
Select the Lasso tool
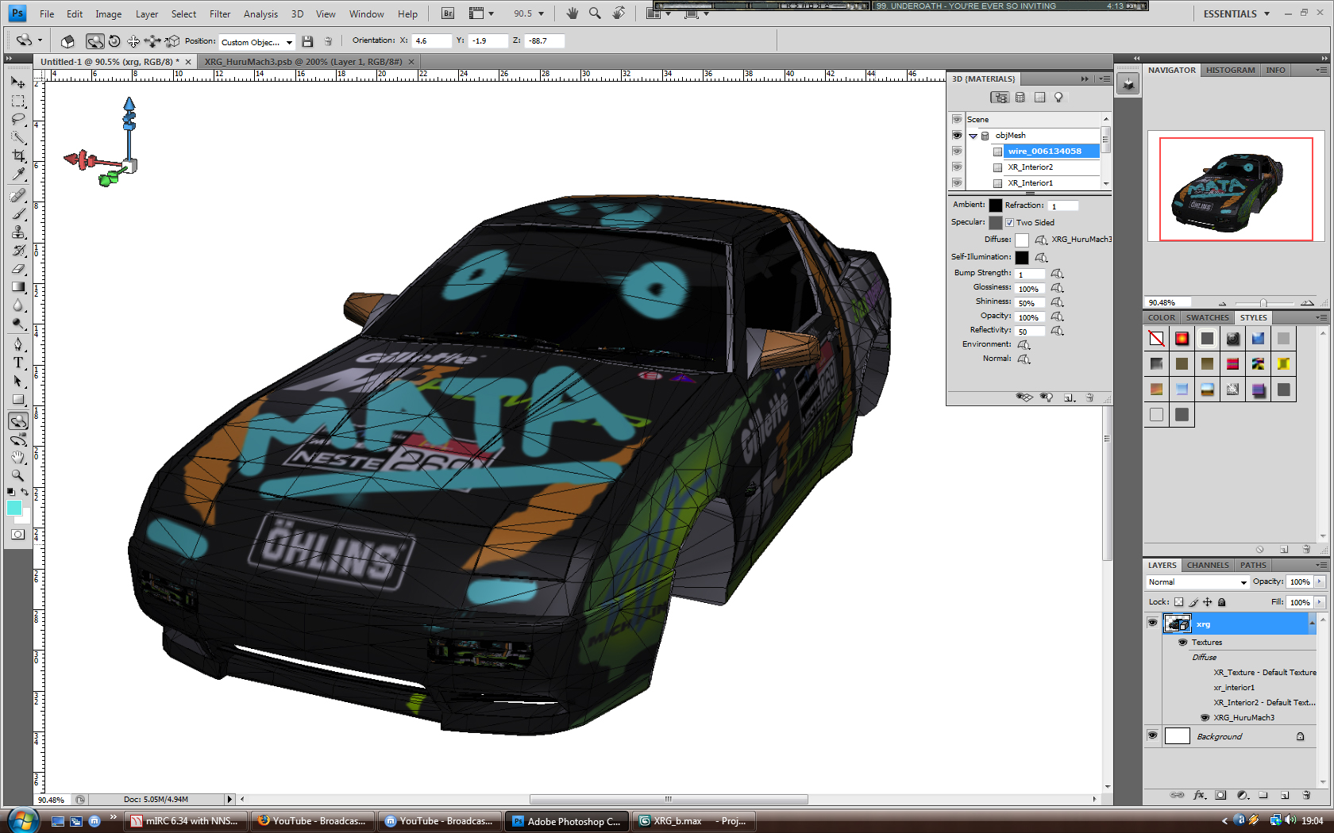tap(18, 119)
